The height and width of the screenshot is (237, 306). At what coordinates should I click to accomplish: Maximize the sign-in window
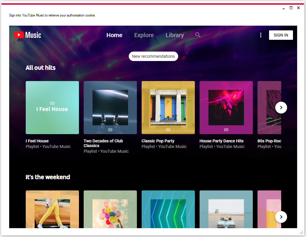(291, 8)
